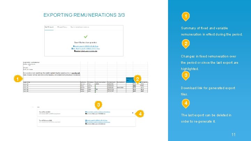The image size is (251, 141).
Task: Download February period first export link
Action: tap(96, 120)
